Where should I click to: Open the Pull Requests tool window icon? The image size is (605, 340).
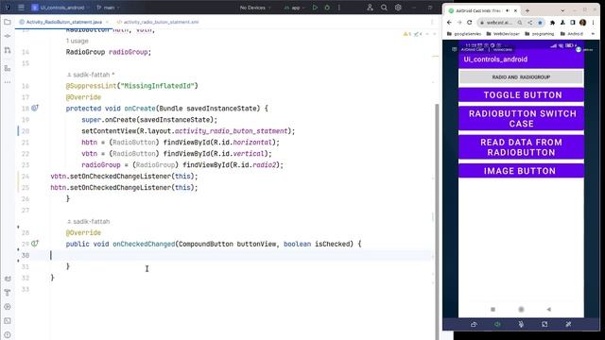[8, 50]
